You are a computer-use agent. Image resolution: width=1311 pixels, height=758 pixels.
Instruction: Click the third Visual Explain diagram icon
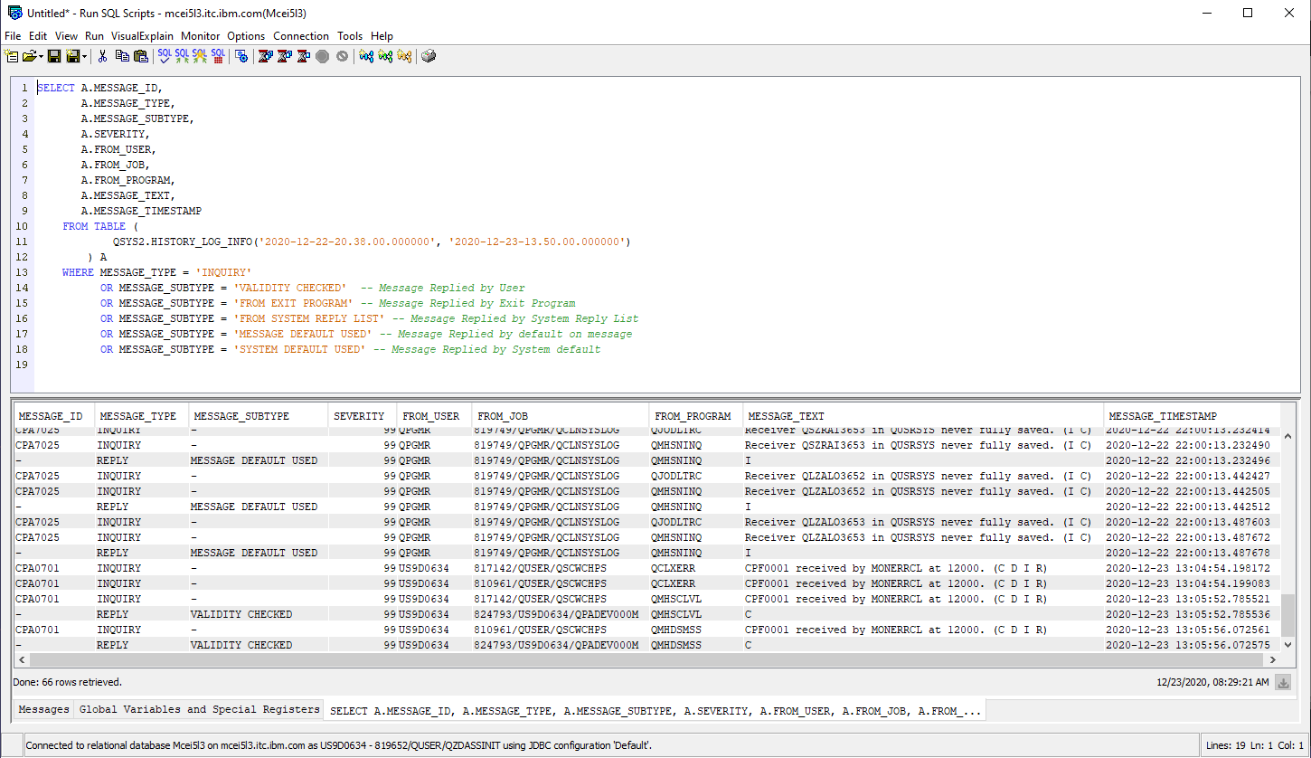click(x=404, y=56)
